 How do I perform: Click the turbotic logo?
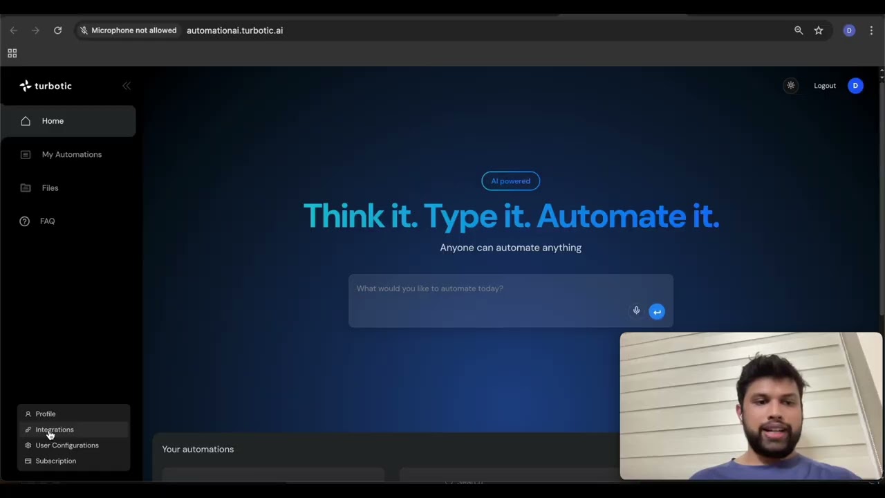point(46,86)
